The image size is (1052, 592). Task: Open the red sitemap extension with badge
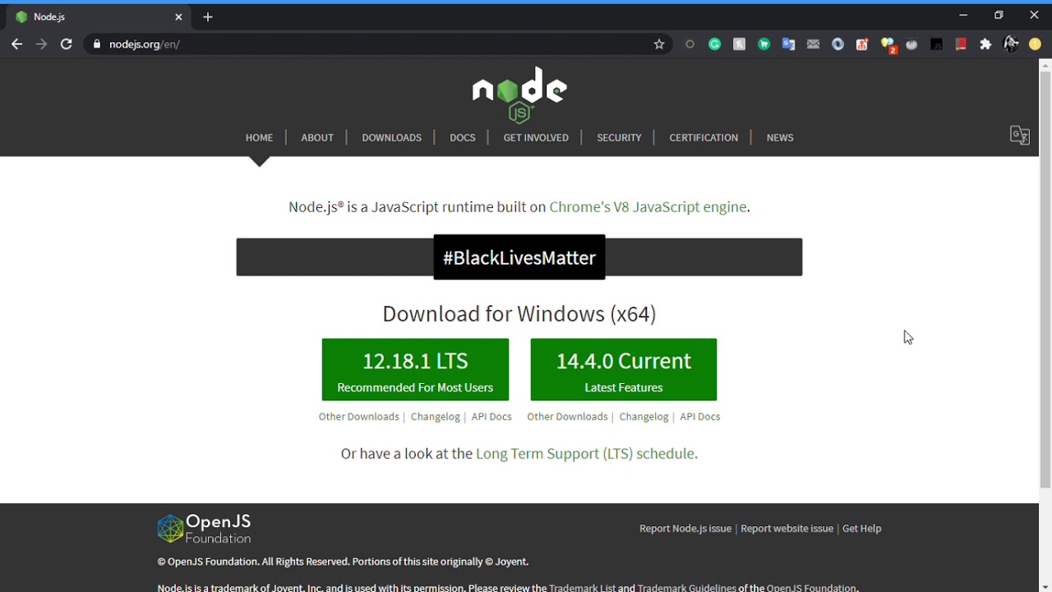coord(862,44)
